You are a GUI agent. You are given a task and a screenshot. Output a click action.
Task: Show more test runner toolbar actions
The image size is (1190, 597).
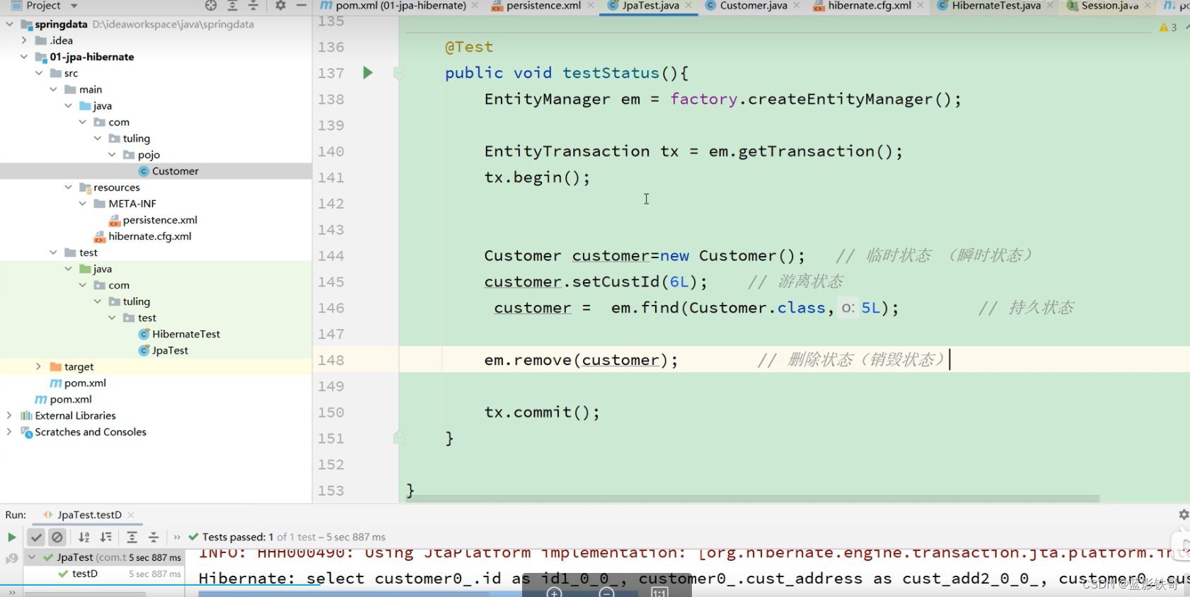pyautogui.click(x=177, y=538)
